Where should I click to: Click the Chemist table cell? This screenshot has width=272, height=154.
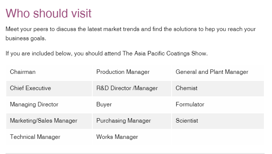[186, 88]
